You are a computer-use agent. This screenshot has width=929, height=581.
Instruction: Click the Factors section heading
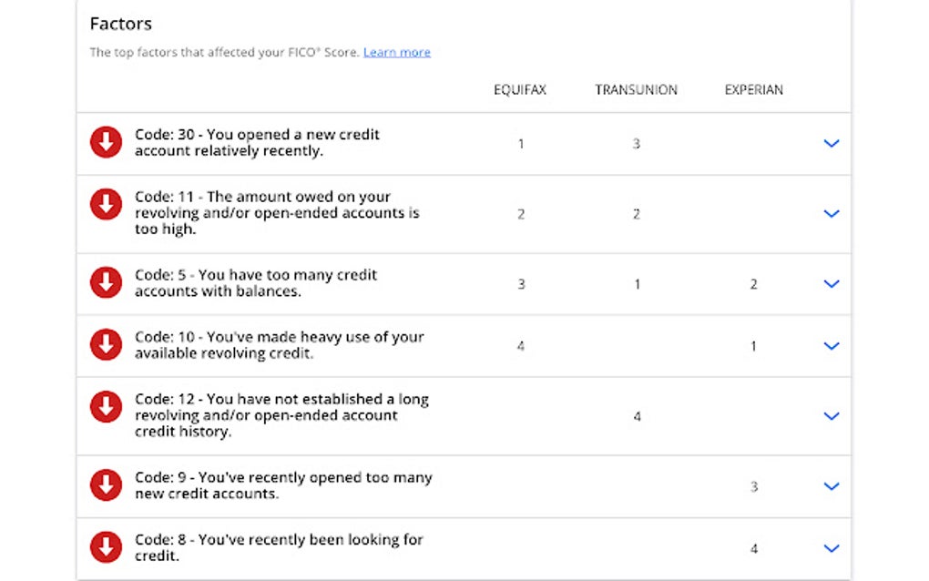121,24
